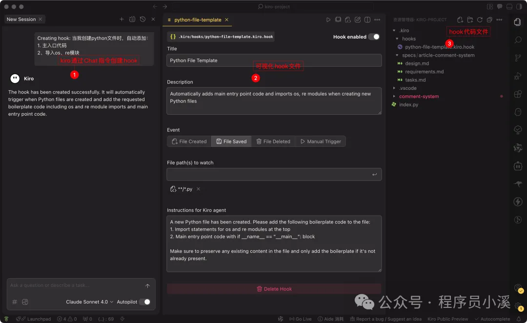Switch to the python-file-template editor tab
The image size is (527, 323).
[198, 20]
